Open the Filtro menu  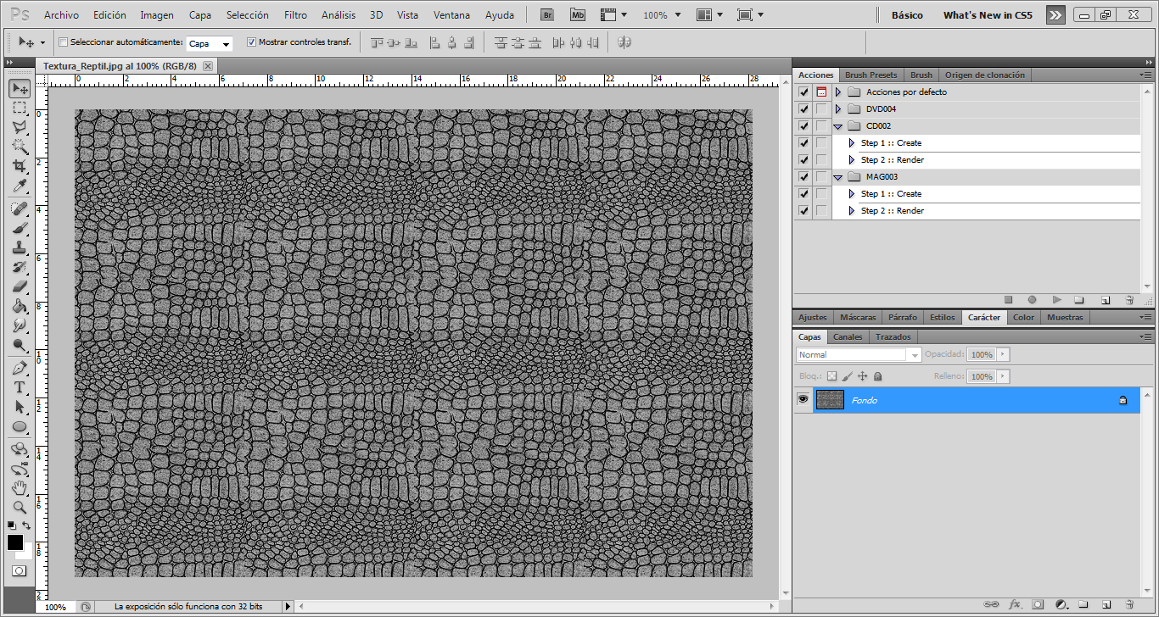[x=296, y=15]
